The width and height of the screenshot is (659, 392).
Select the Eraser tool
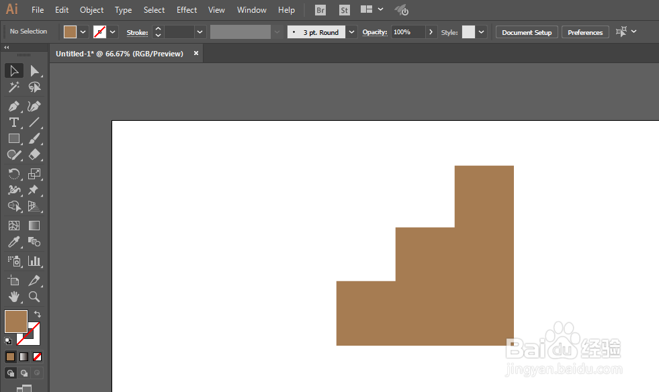tap(34, 154)
